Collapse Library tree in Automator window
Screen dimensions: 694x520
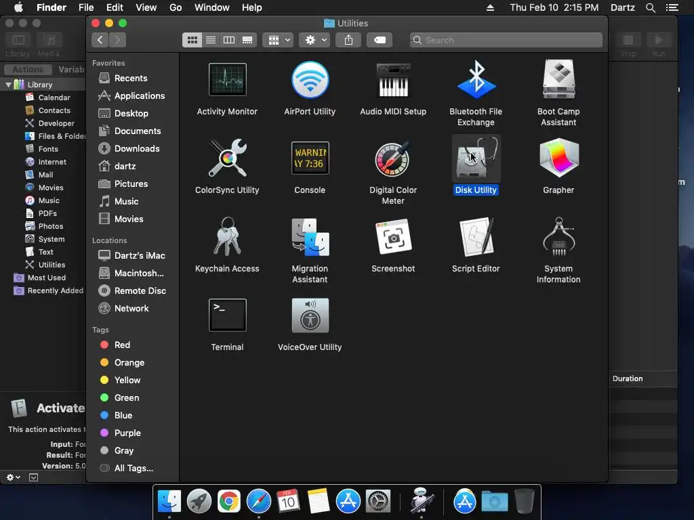[8, 85]
